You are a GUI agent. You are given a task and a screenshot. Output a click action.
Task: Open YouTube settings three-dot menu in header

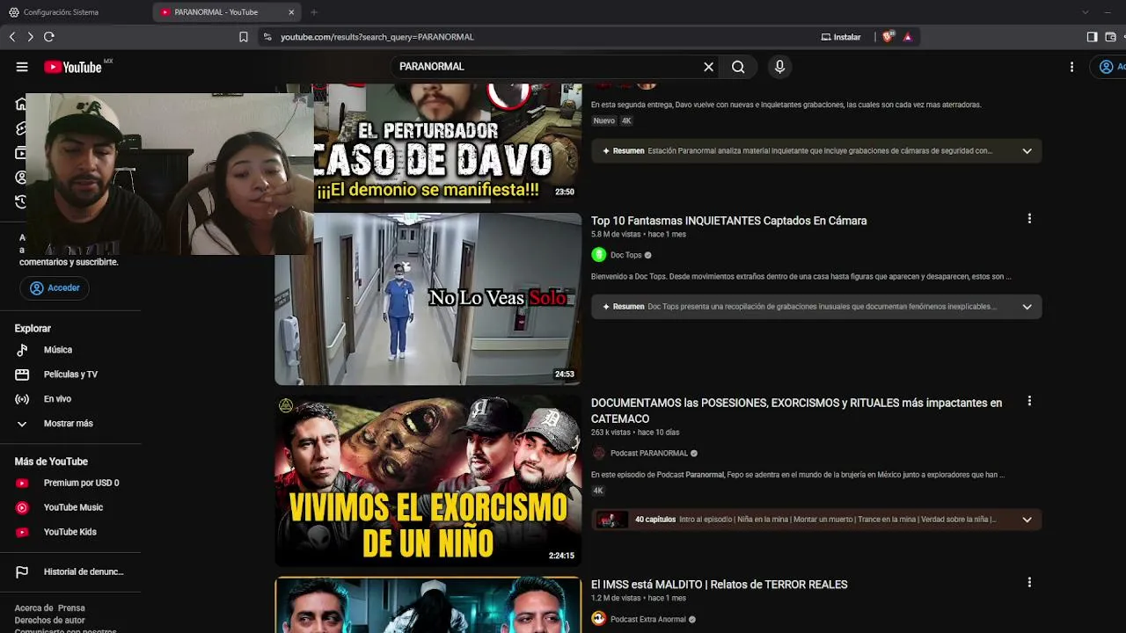(x=1071, y=67)
